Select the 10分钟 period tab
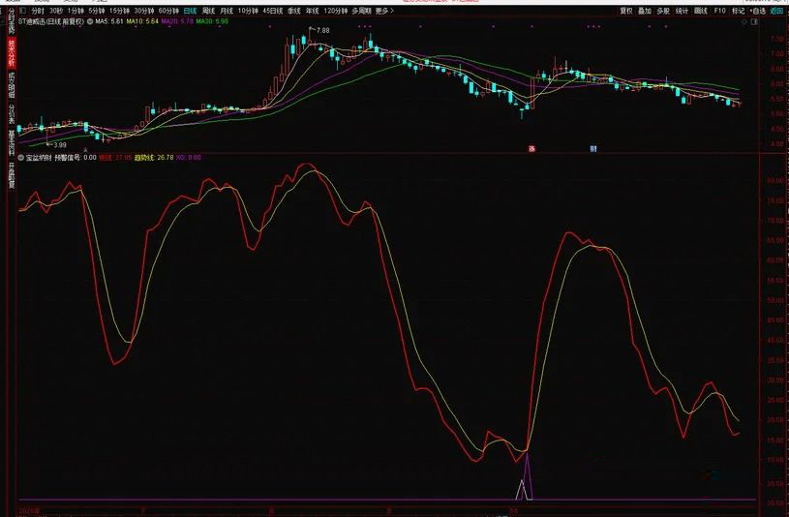Screen dimensions: 789x517 (248, 11)
